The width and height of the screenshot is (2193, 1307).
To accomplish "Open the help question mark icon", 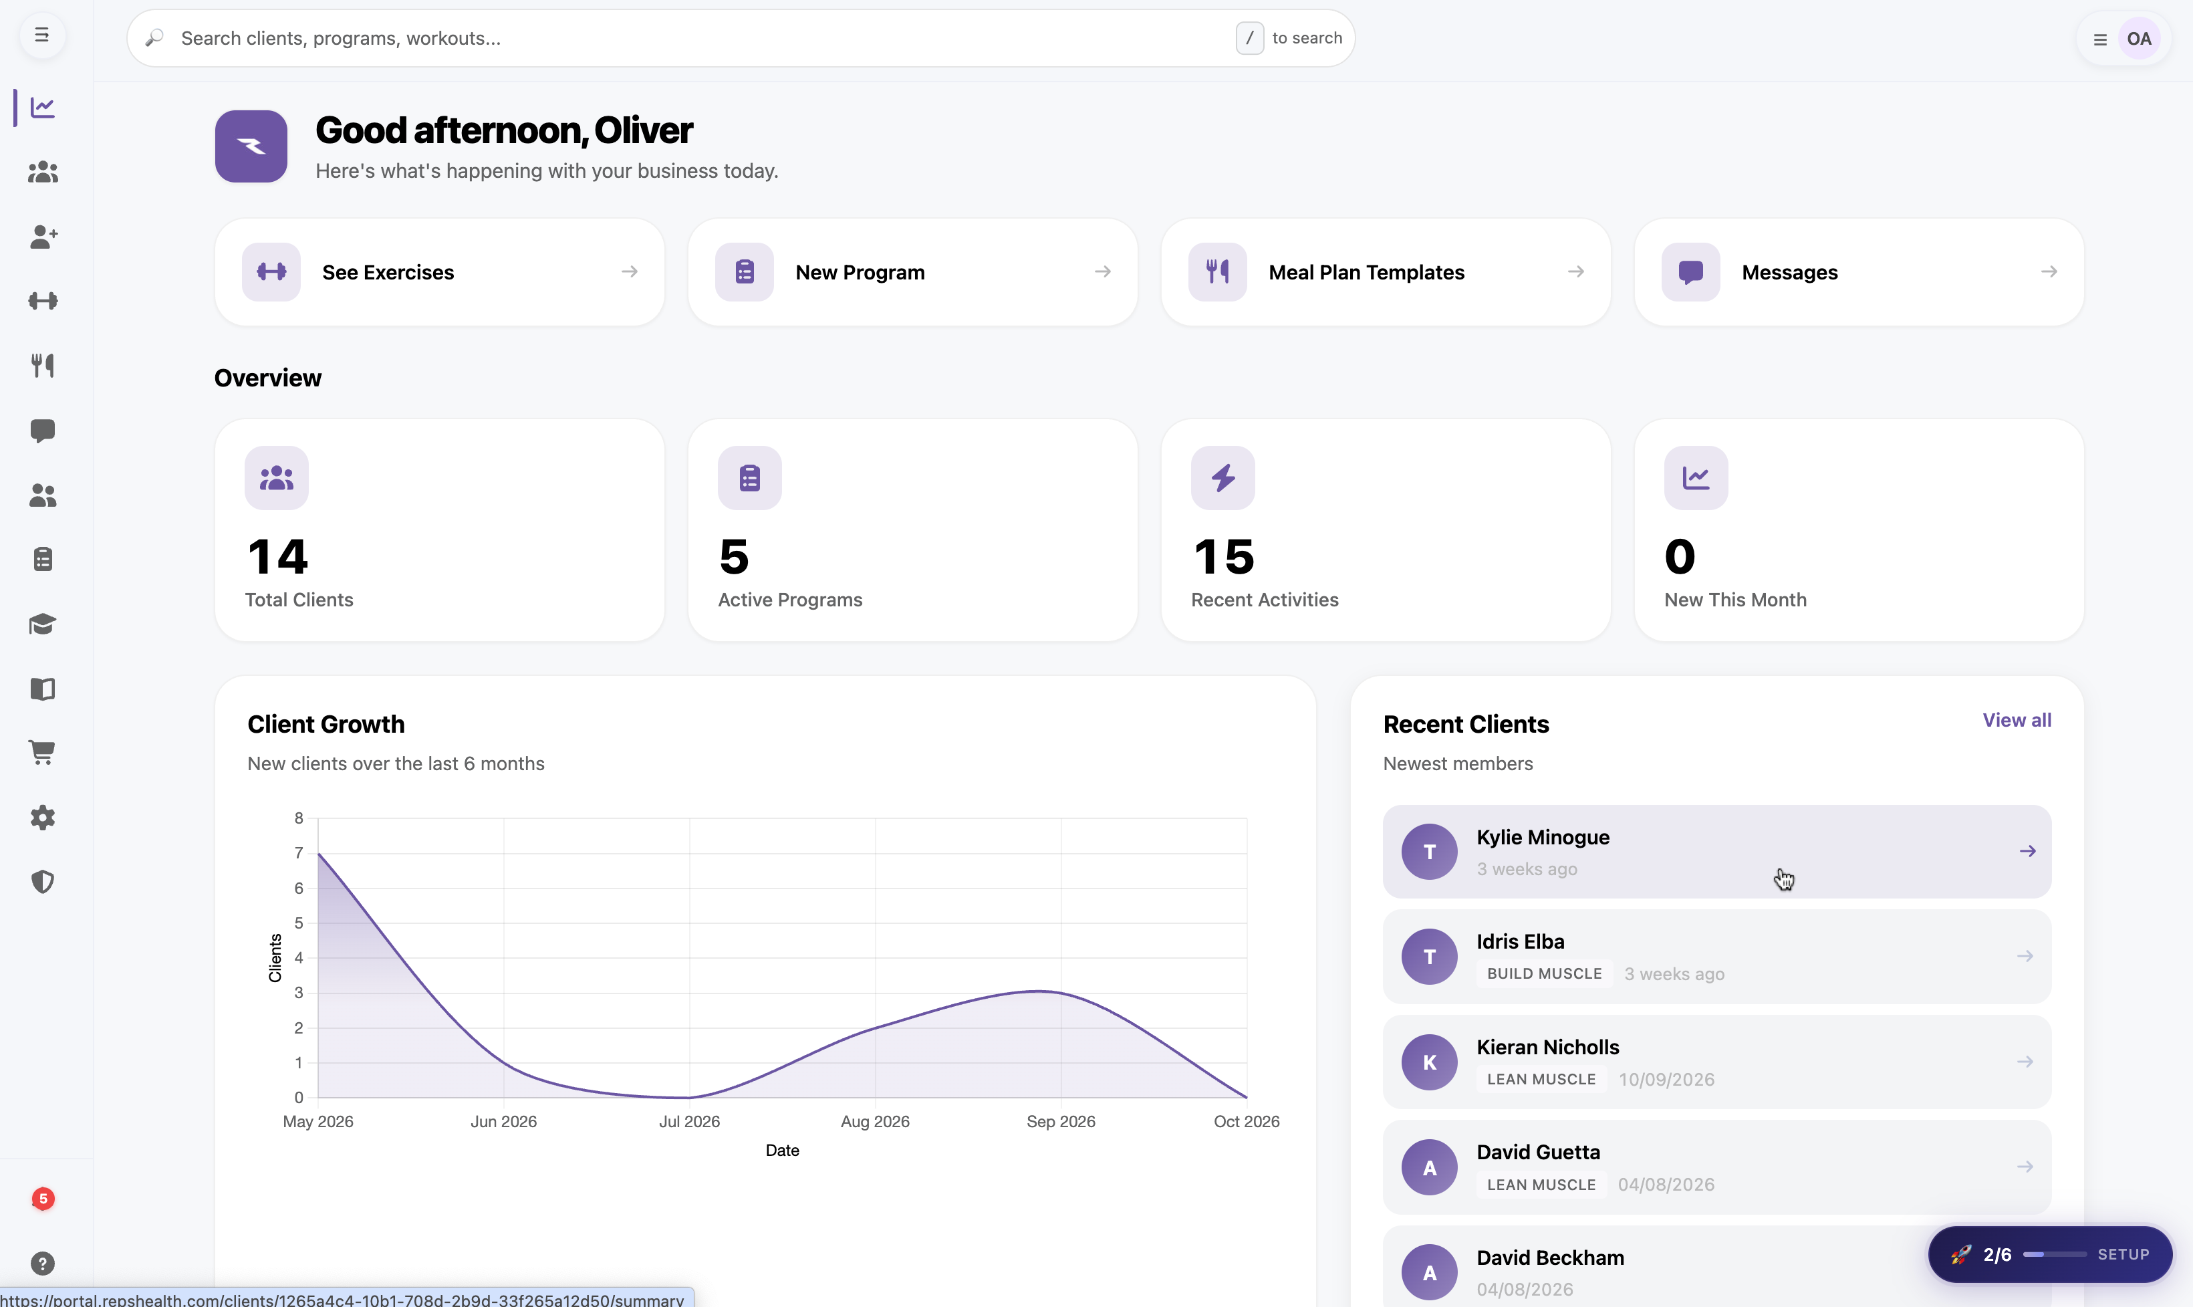I will click(42, 1264).
